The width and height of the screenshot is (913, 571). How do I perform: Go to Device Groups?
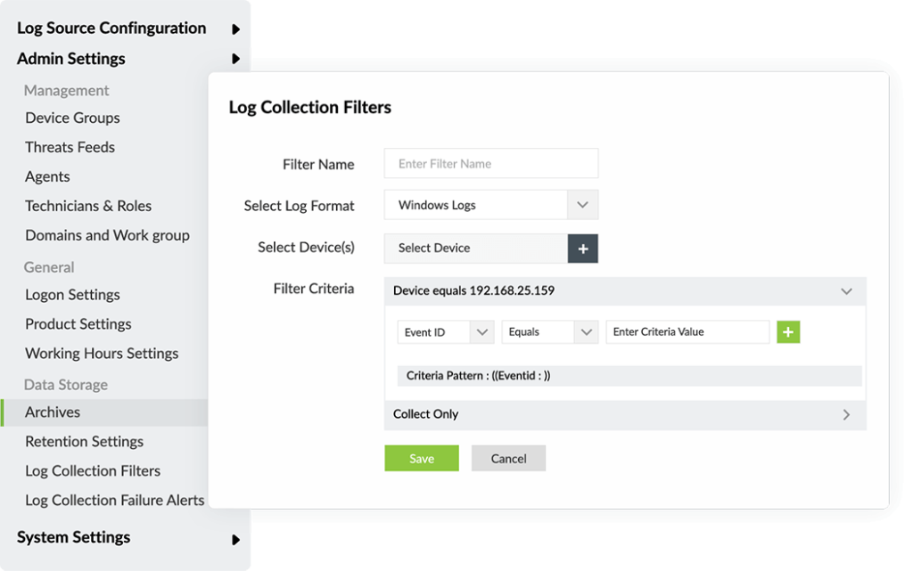(x=72, y=118)
